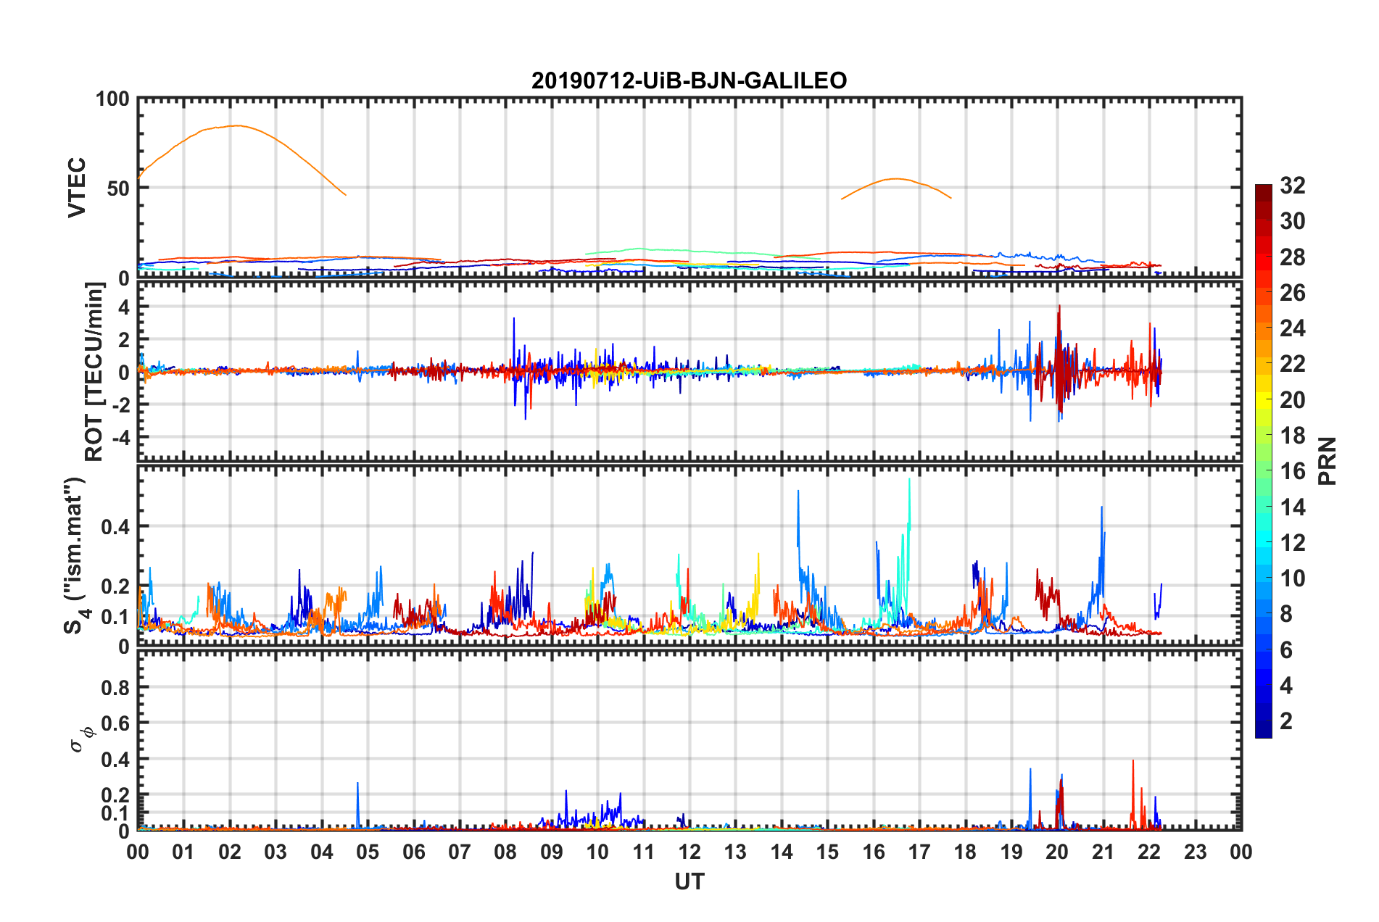Click the 50 tick on the VTEC axis
Screen dimensions: 1379x922
tap(118, 188)
